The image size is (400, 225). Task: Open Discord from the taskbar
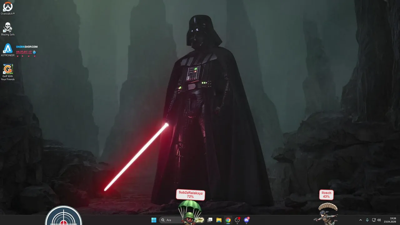pos(247,220)
